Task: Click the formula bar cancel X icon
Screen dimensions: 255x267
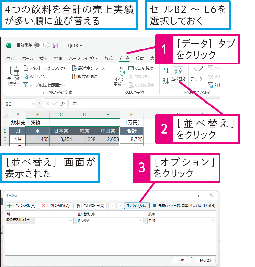Action: coord(47,103)
